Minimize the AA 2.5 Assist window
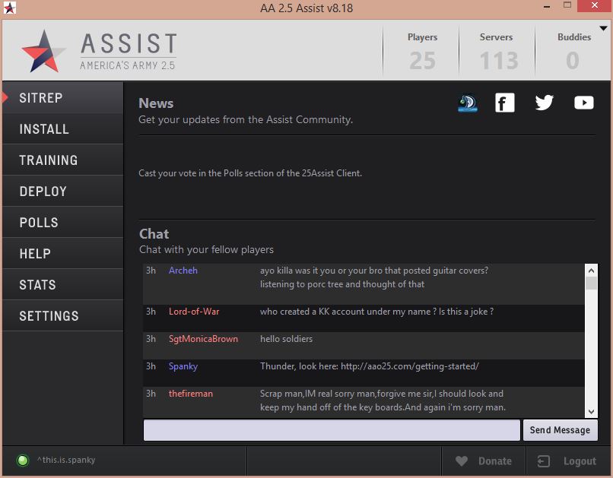Image resolution: width=613 pixels, height=478 pixels. click(x=547, y=7)
